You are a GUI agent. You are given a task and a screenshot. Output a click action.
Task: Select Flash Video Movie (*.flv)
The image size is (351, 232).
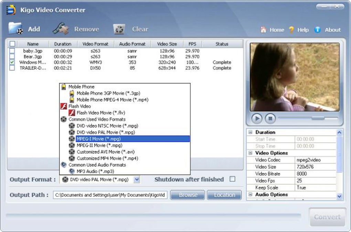click(101, 113)
